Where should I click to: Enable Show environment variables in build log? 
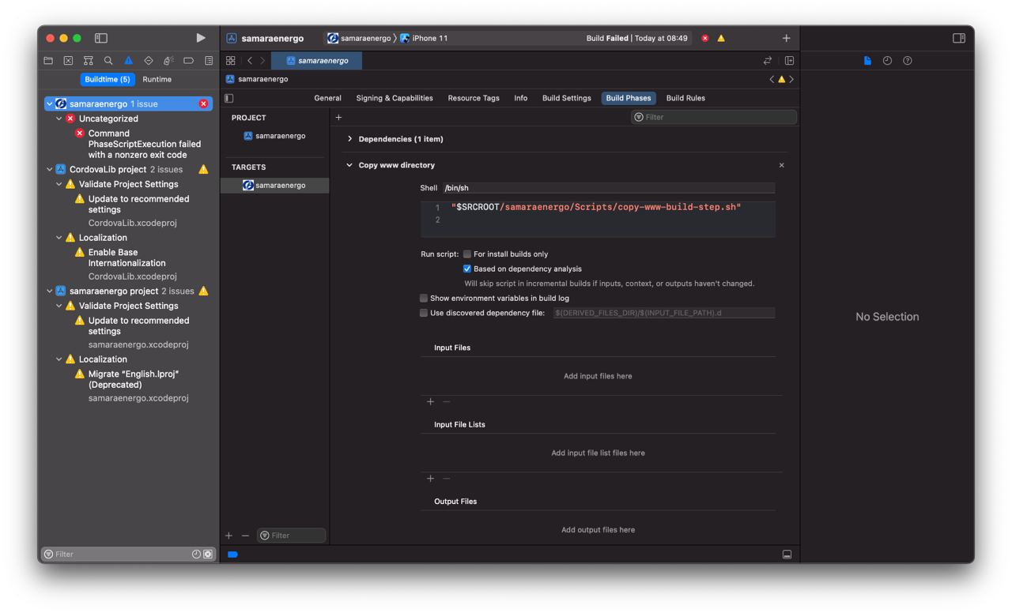(x=424, y=299)
